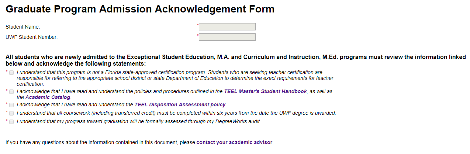
Task: Follow the TEEL Disposition Assessment policy link
Action: click(x=180, y=104)
